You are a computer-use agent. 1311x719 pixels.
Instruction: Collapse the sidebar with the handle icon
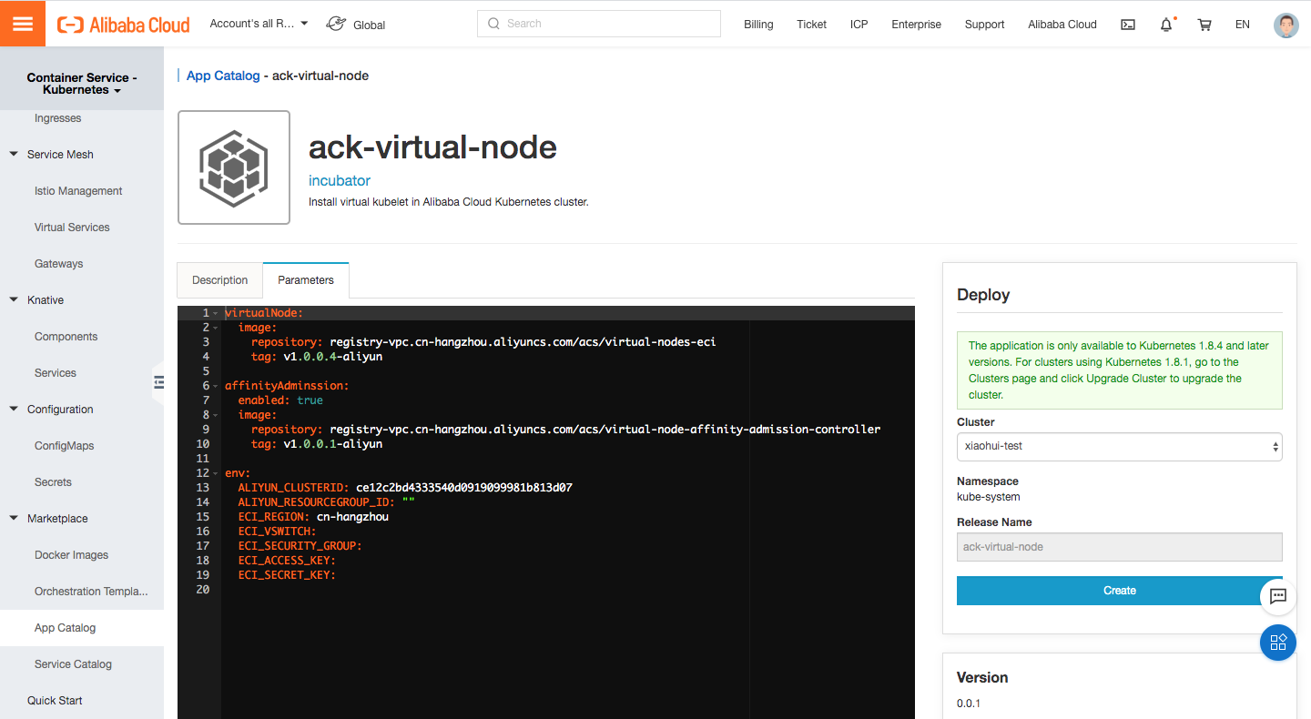158,382
